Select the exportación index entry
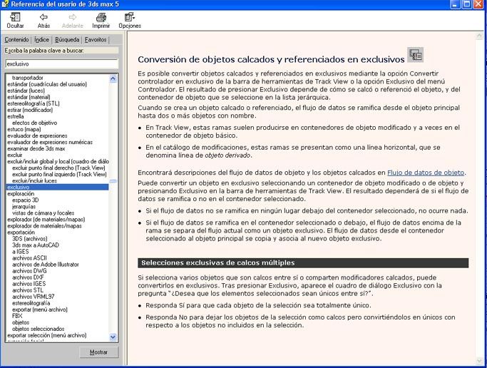This screenshot has height=368, width=487. click(x=21, y=232)
